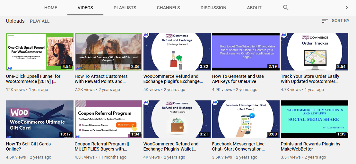Open the DISCUSSION tab

(213, 8)
